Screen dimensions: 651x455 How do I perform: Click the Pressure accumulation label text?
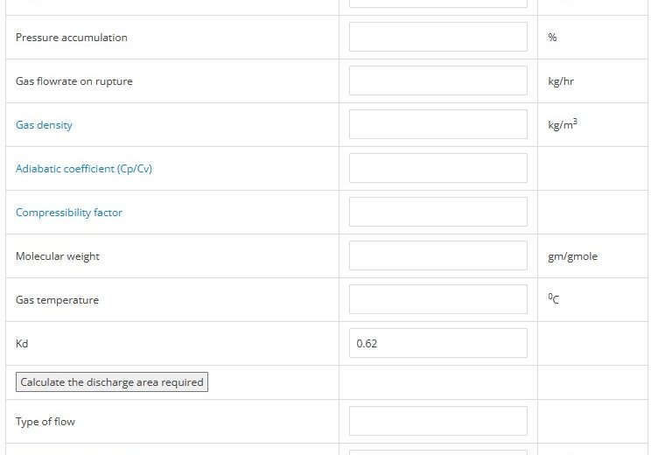(x=72, y=38)
